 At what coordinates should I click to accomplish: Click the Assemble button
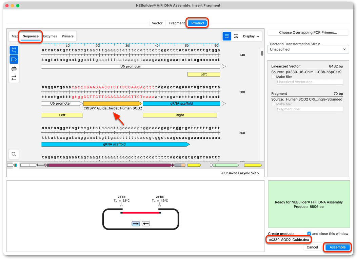[337, 247]
